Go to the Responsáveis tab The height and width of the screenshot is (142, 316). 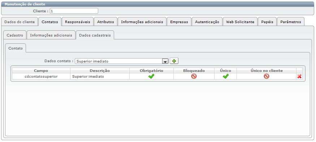78,22
